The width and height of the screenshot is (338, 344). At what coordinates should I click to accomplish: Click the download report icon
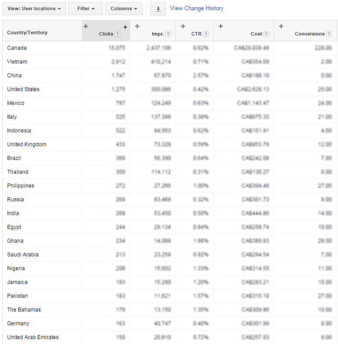click(x=158, y=9)
